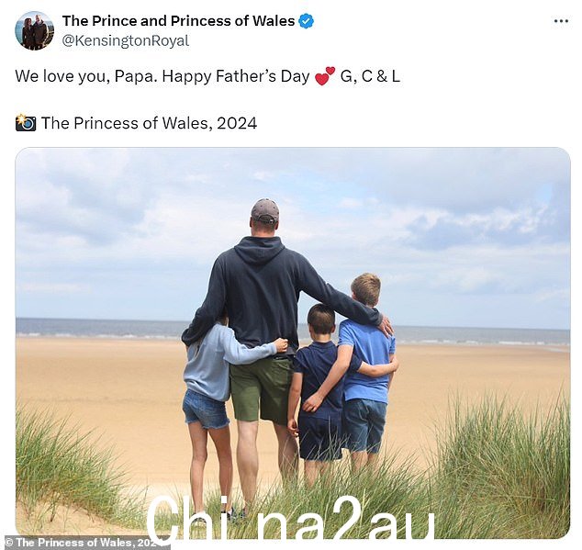Open the beach family photo in viewer
Viewport: 582px width, 550px height.
pos(293,342)
